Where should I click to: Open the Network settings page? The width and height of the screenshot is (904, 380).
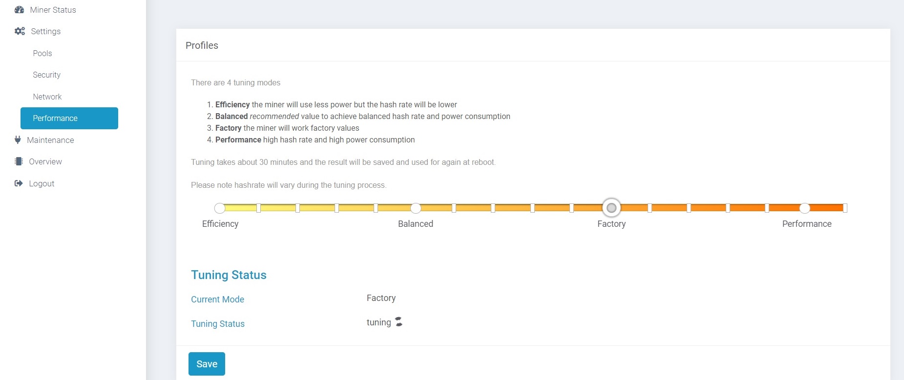pos(47,97)
